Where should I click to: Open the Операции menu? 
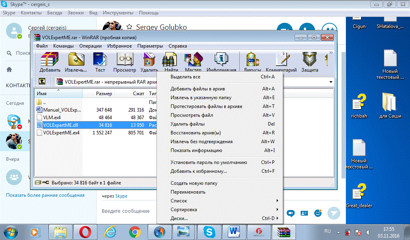(90, 46)
